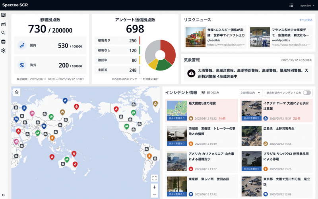Click the green marker in eastern Canada
This screenshot has width=318, height=199.
point(133,112)
